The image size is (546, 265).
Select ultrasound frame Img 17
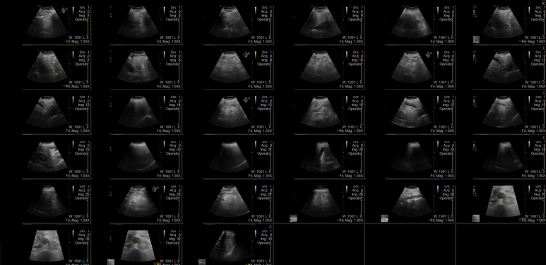point(412,112)
